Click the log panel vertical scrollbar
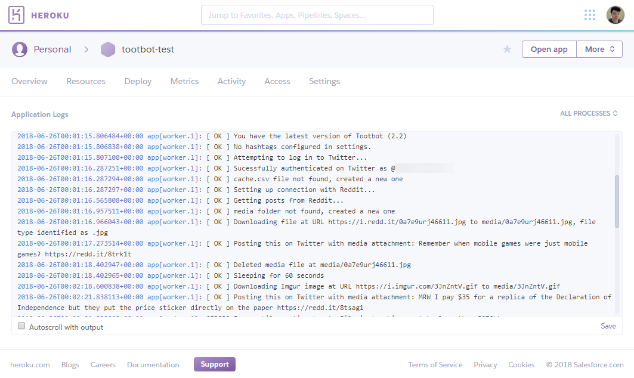The width and height of the screenshot is (634, 378). [617, 202]
